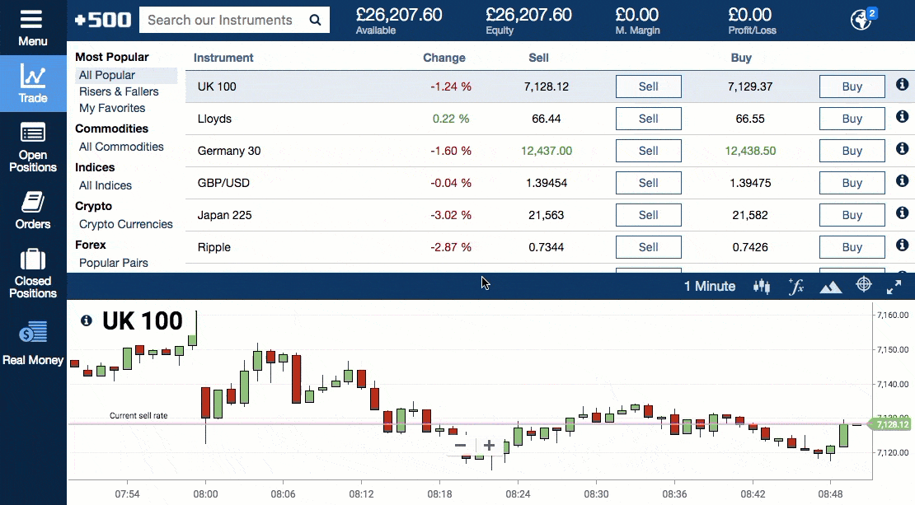Open the hamburger Menu icon
This screenshot has height=505, width=915.
pos(31,19)
